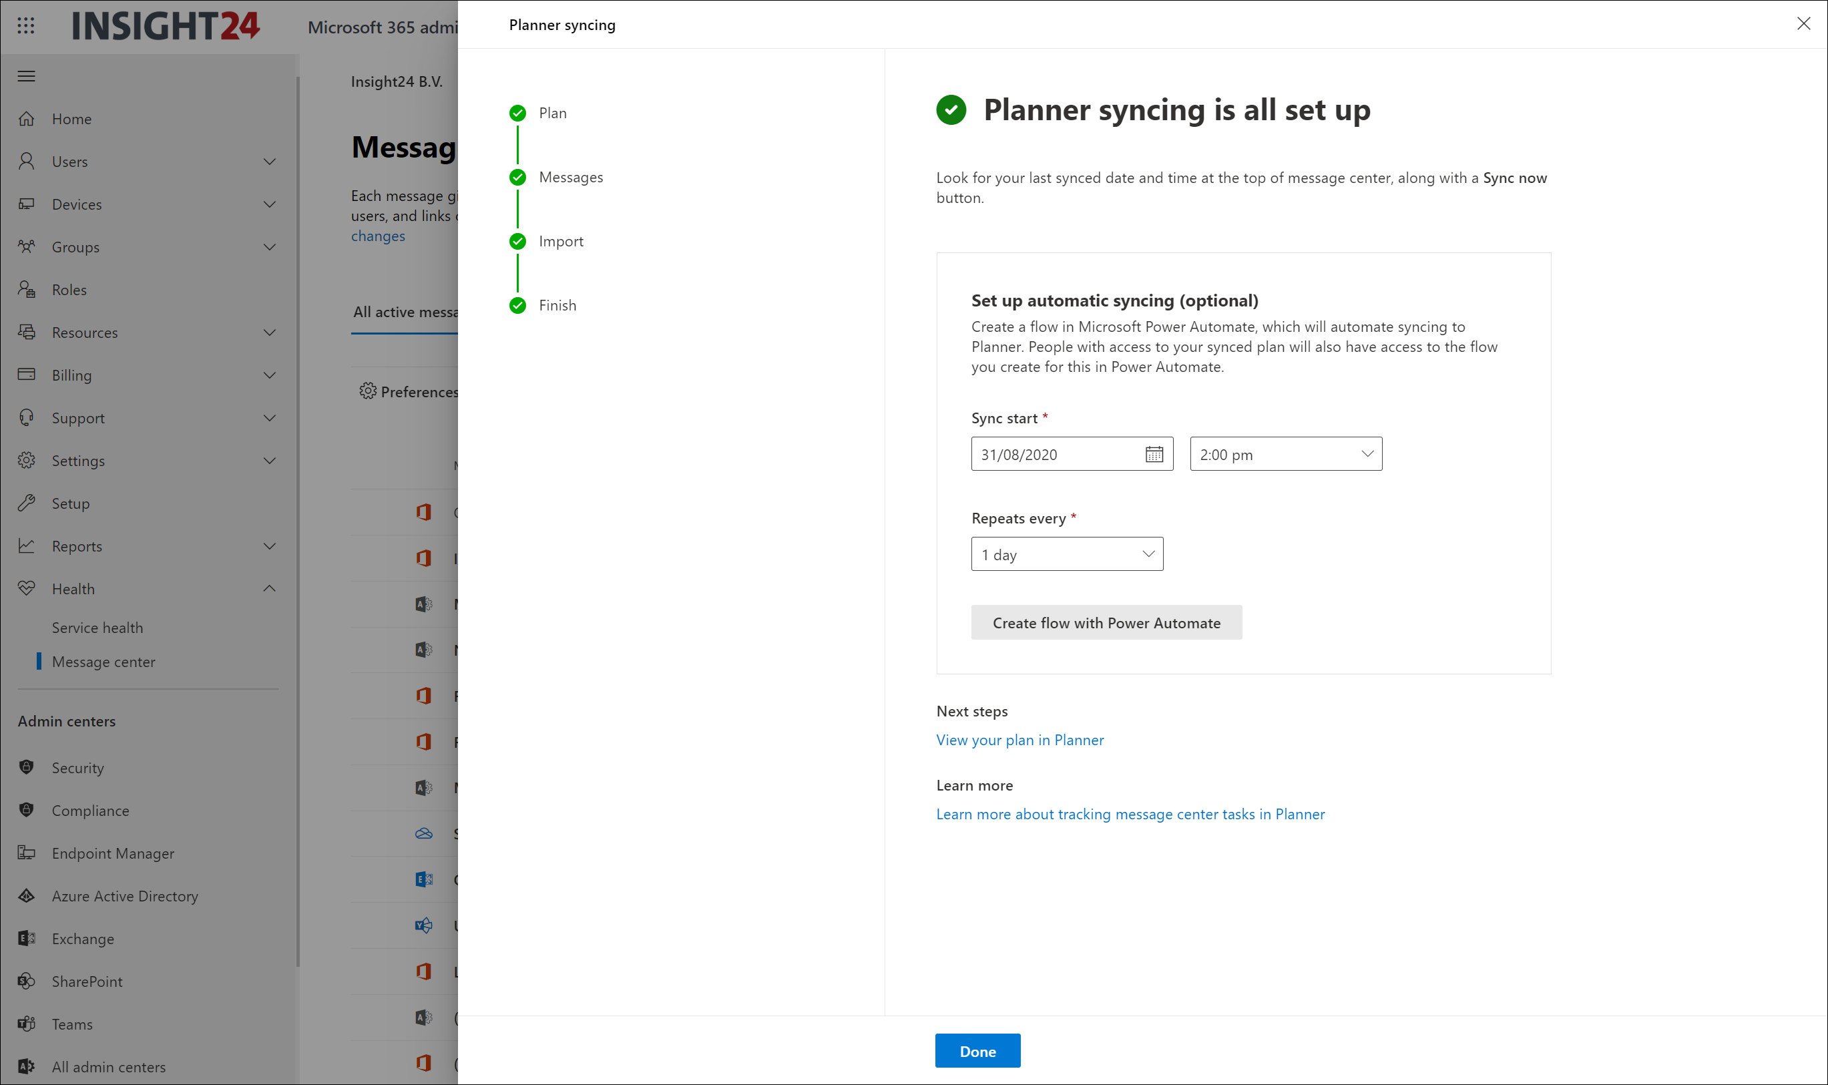1828x1085 pixels.
Task: Open the Repeats every dropdown
Action: pyautogui.click(x=1067, y=554)
